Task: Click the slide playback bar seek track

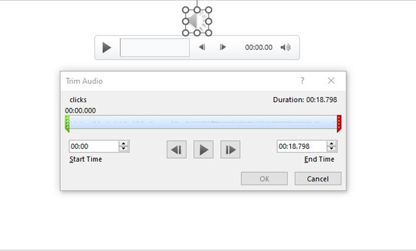Action: tap(155, 48)
